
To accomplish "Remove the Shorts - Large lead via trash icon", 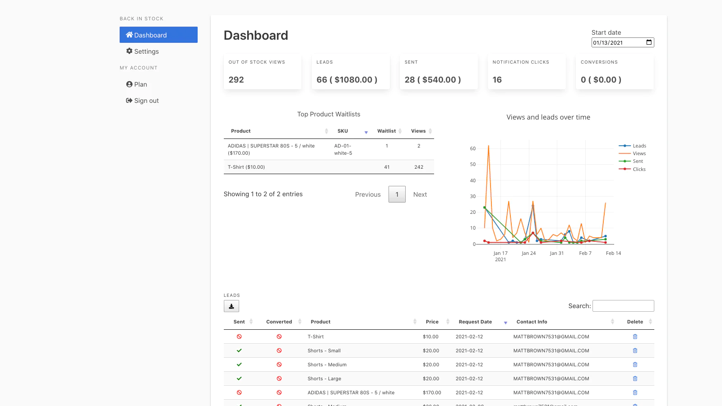I will 635,378.
